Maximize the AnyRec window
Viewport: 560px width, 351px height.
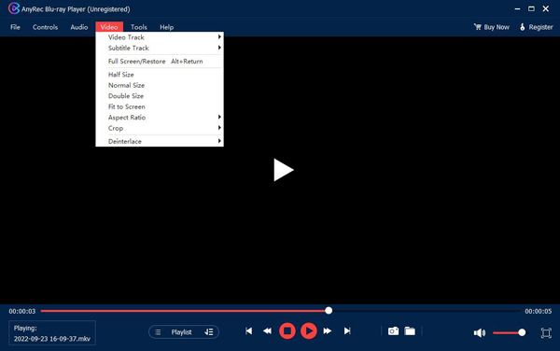coord(531,9)
